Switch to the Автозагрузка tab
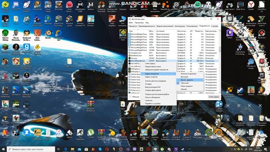The image size is (270, 152). (180, 26)
